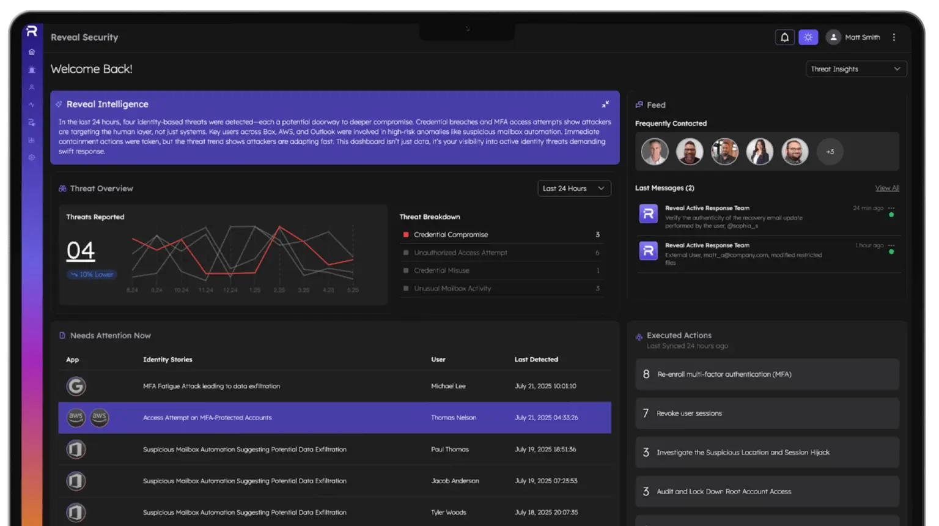Toggle the Unauthorized Access Attempt series

[460, 253]
